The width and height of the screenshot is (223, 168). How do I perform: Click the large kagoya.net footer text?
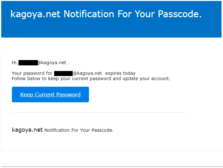pyautogui.click(x=27, y=130)
